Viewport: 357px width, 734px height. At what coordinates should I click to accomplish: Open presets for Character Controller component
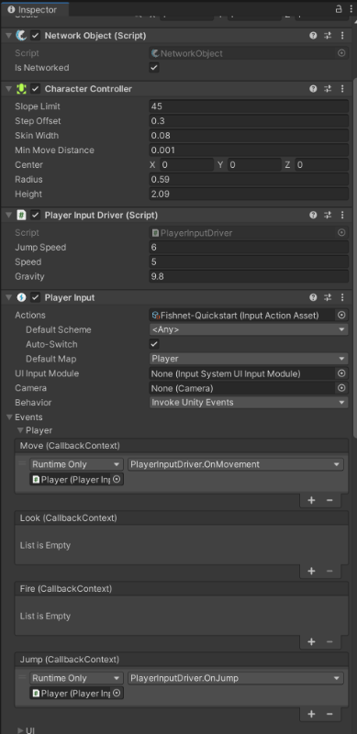click(x=328, y=89)
